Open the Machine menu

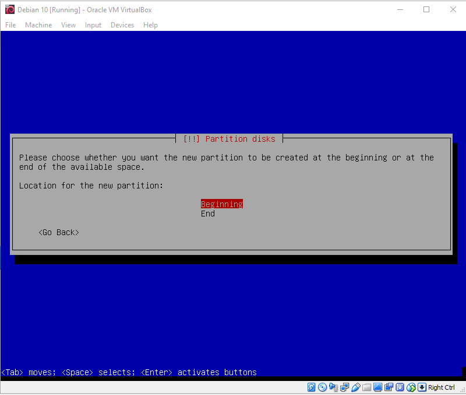pos(38,25)
